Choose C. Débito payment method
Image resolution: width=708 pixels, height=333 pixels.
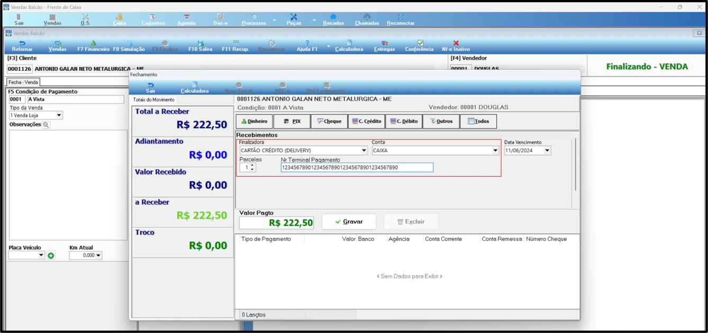[404, 122]
